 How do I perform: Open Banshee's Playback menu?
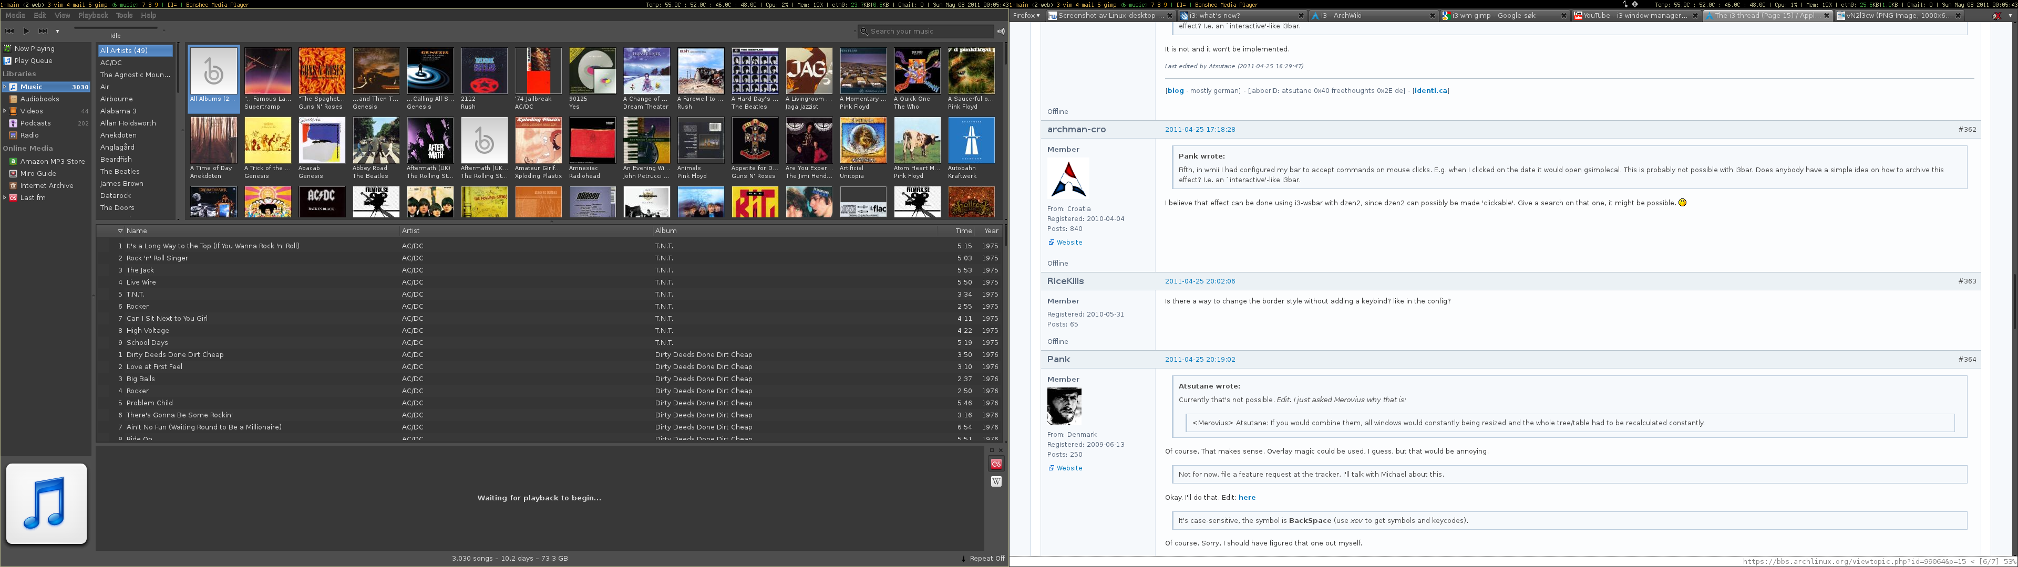click(93, 16)
